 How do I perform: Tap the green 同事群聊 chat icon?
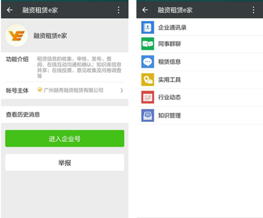click(148, 44)
